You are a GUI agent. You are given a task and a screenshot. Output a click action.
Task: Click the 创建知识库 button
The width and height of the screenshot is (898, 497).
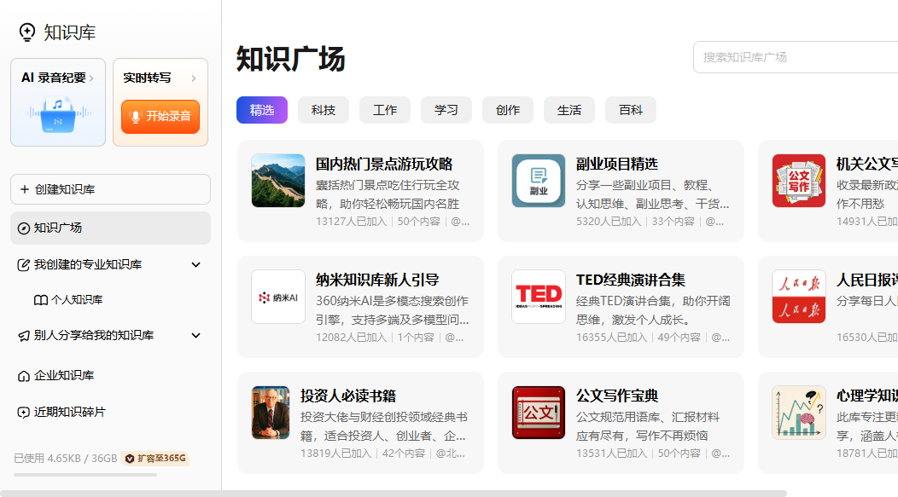click(x=110, y=189)
